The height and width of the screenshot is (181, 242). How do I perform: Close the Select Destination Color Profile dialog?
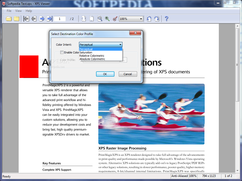click(x=135, y=33)
